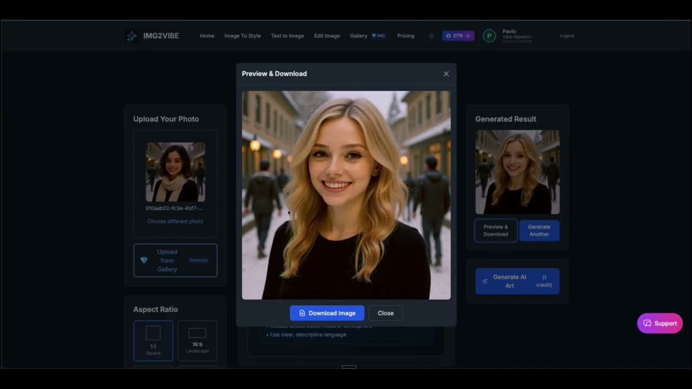Click the sparkle icon on Generate AI Art
The height and width of the screenshot is (389, 692).
484,281
